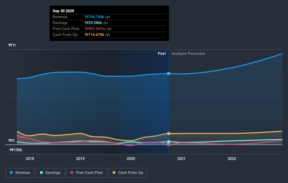Click the orange Cash From Op data point

pos(169,134)
